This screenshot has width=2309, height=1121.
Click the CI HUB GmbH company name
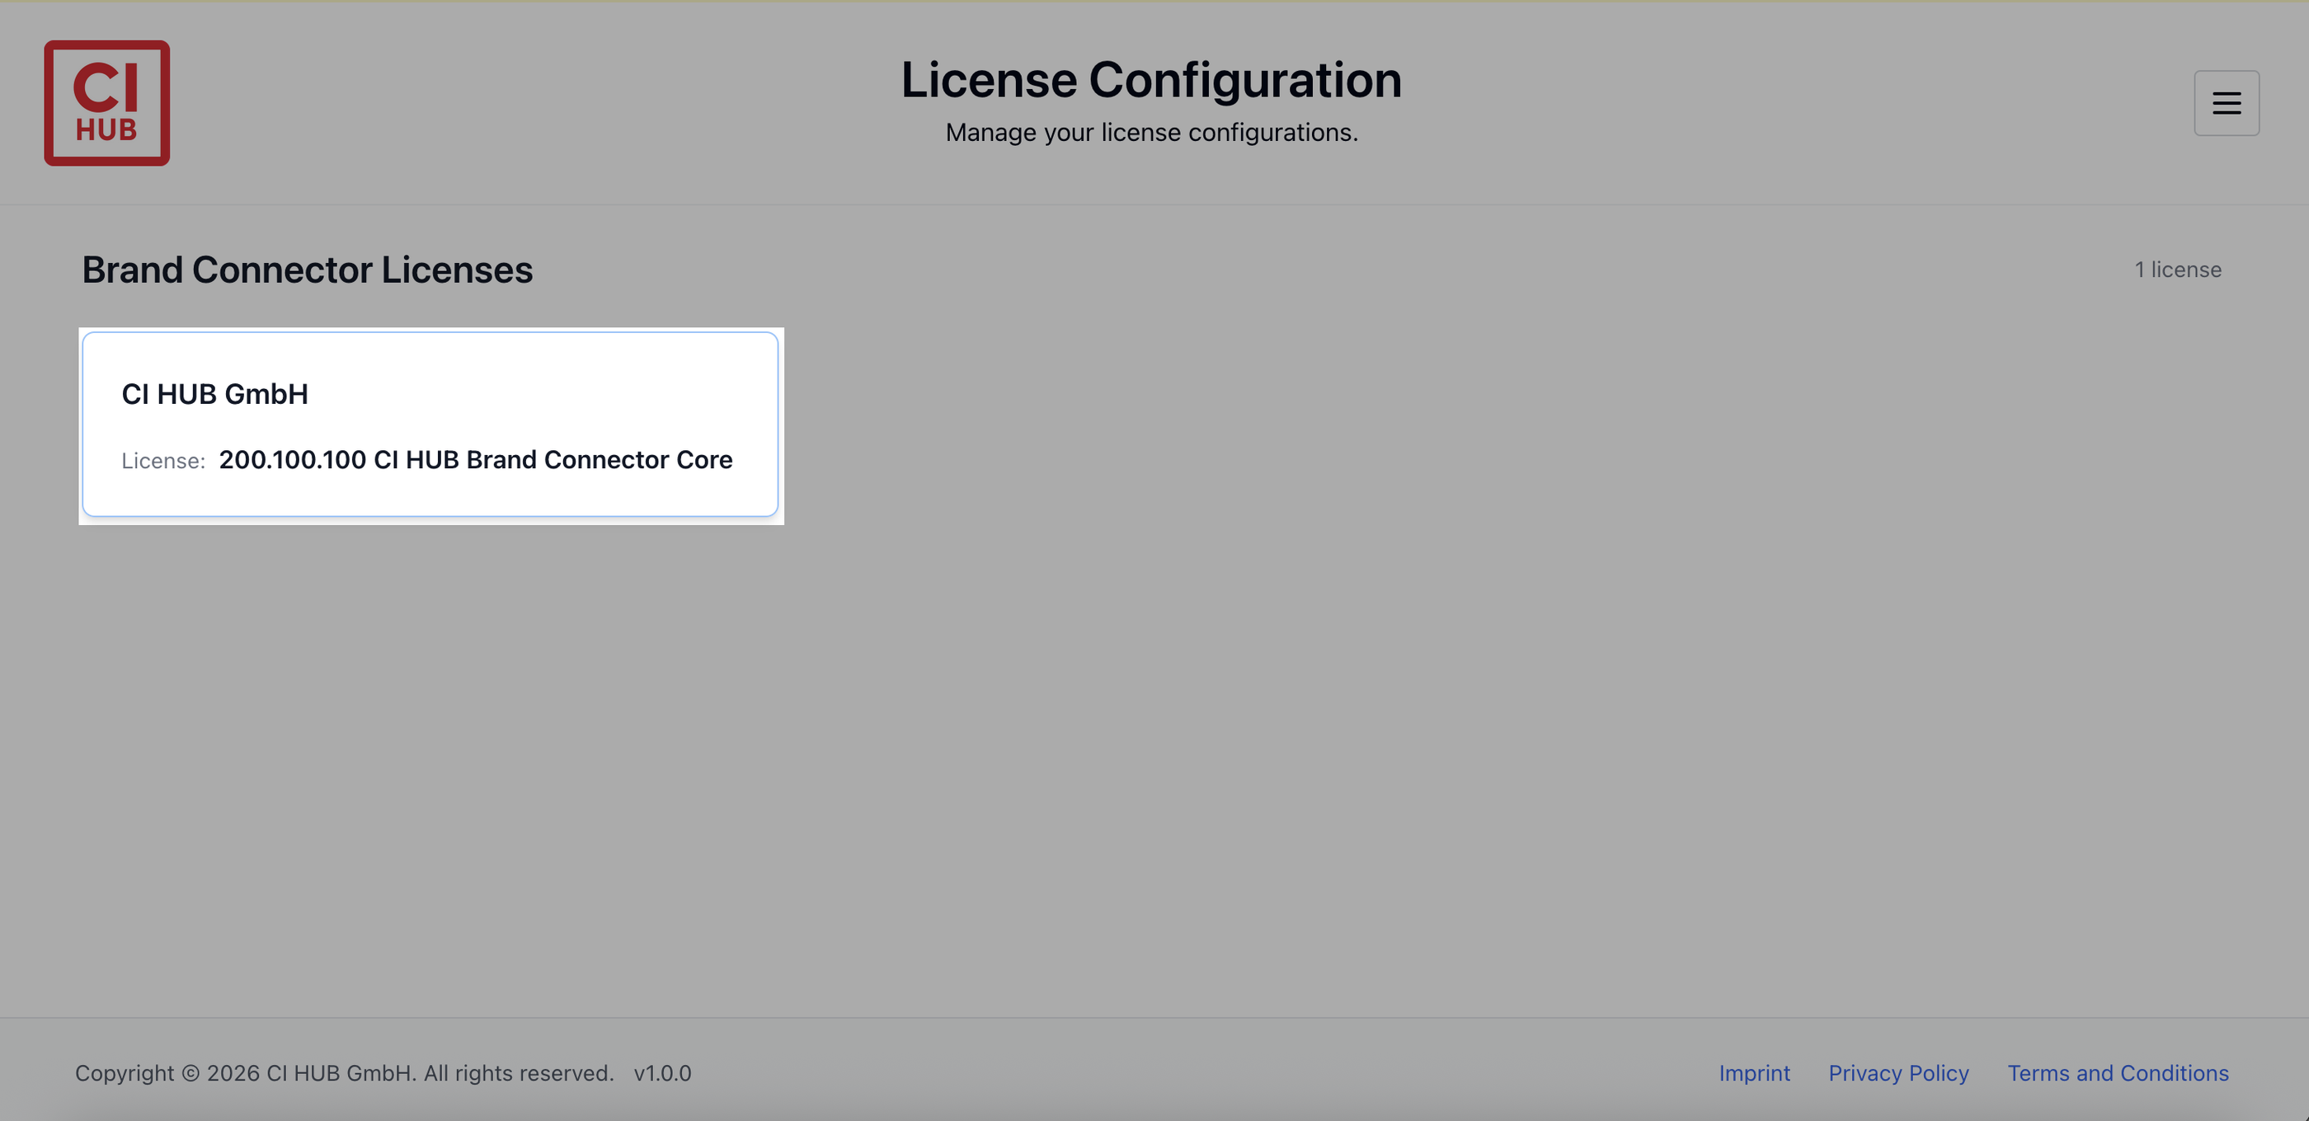[x=215, y=394]
